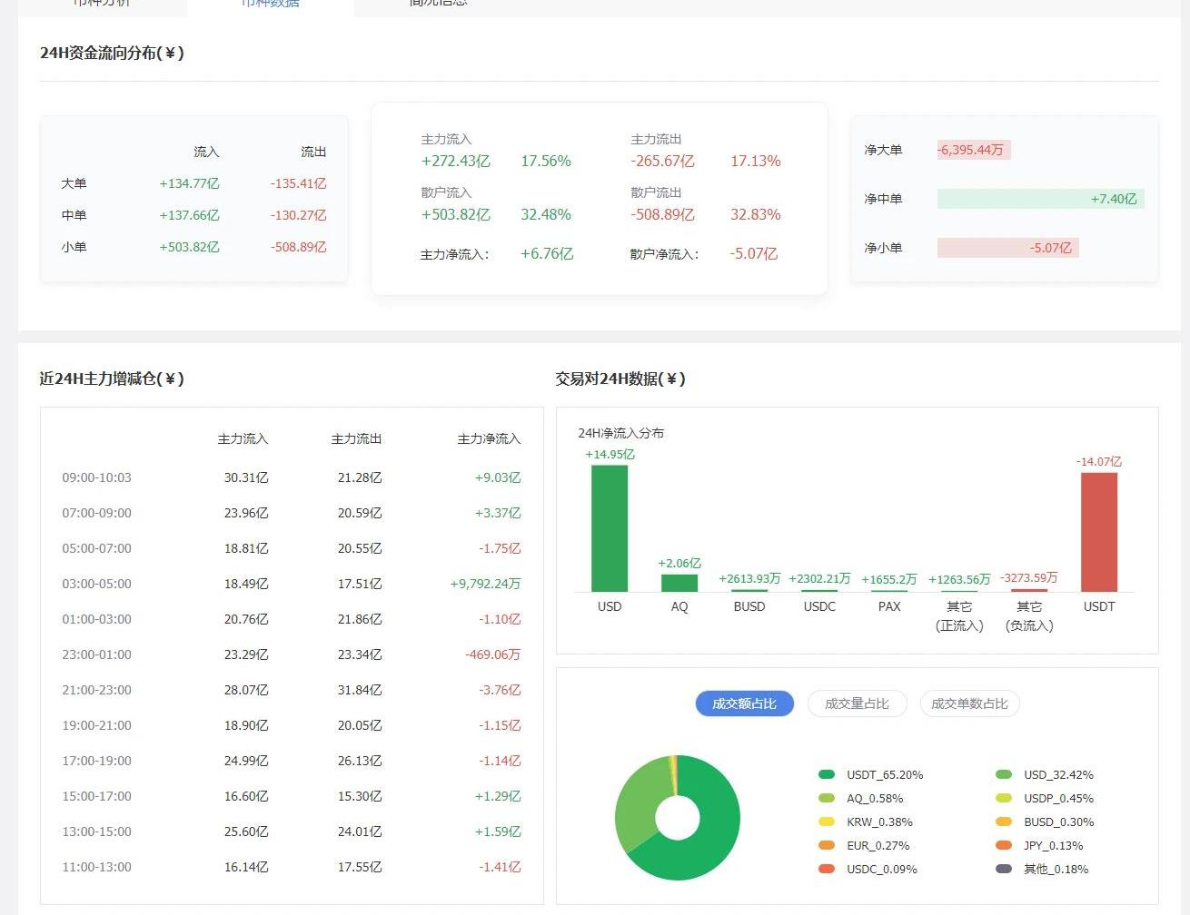The height and width of the screenshot is (915, 1190).
Task: Select the 成交额占比 pill button
Action: point(744,703)
